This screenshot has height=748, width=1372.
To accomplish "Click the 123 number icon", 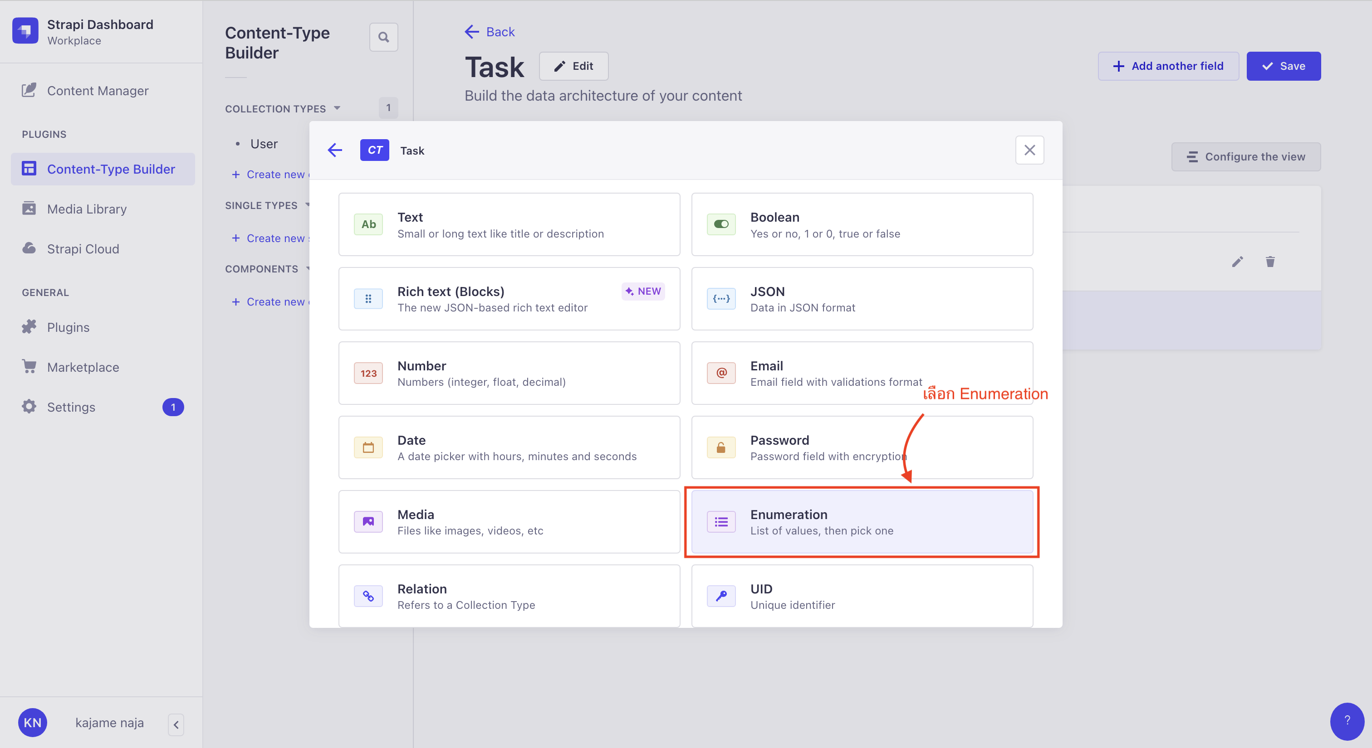I will coord(368,373).
